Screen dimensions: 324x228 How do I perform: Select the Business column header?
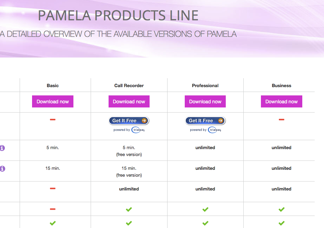point(282,85)
